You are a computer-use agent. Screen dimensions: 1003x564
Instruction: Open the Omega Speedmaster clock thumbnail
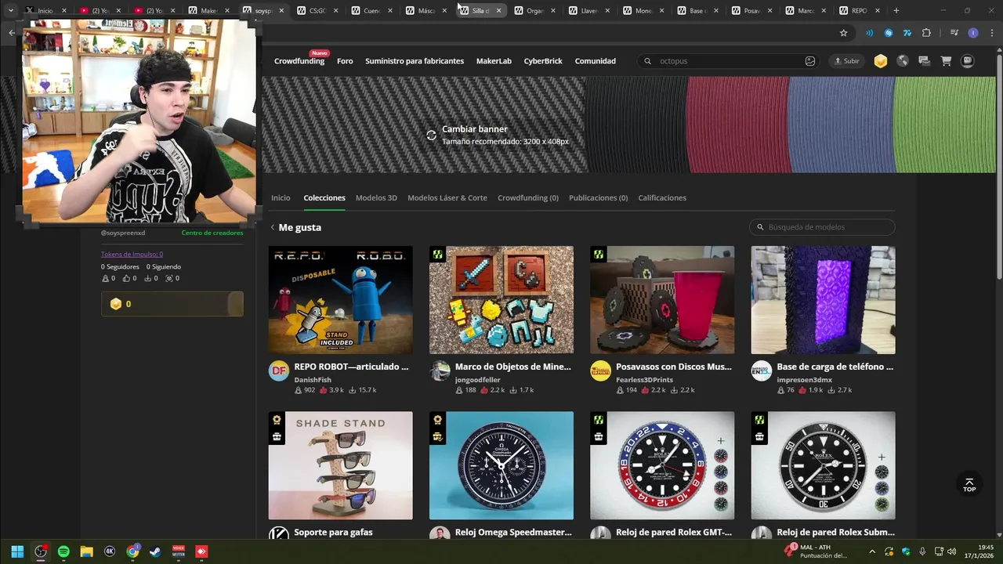(x=501, y=465)
